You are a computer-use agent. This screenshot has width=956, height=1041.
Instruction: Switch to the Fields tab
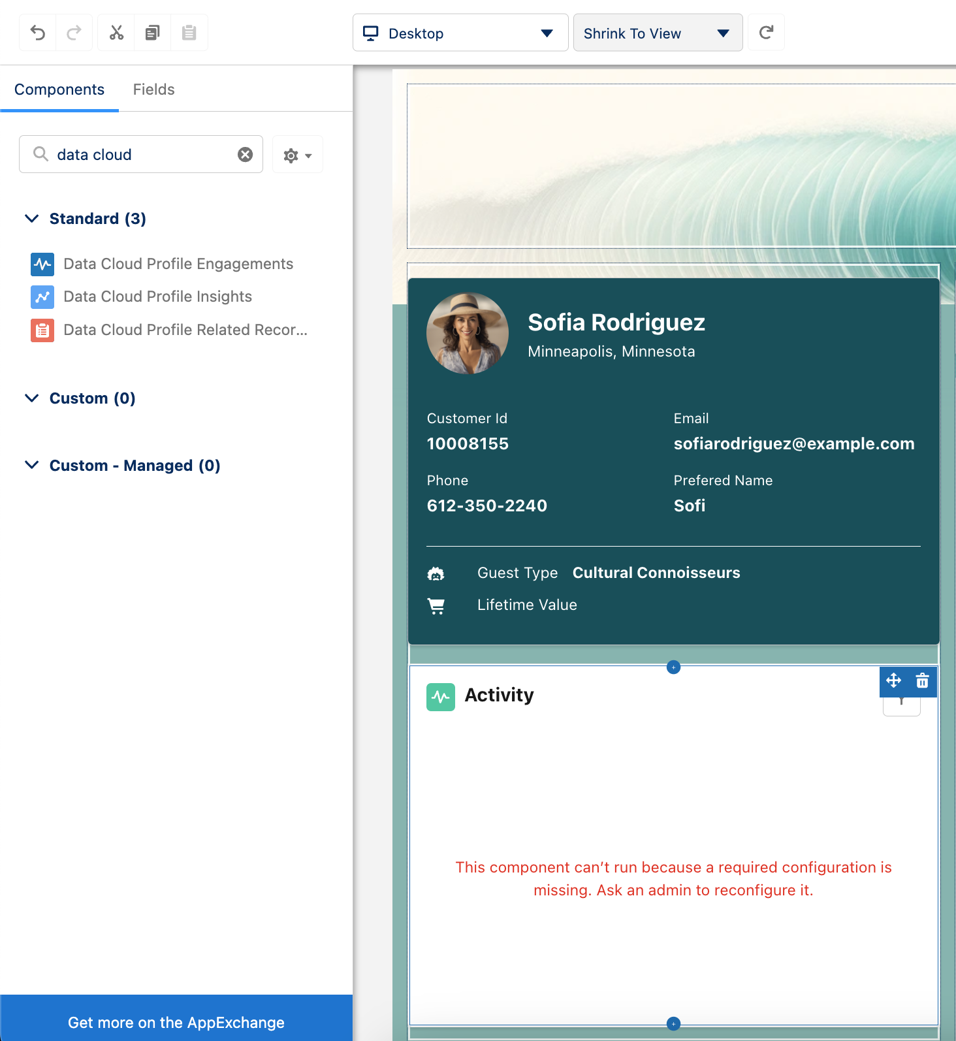click(x=153, y=89)
